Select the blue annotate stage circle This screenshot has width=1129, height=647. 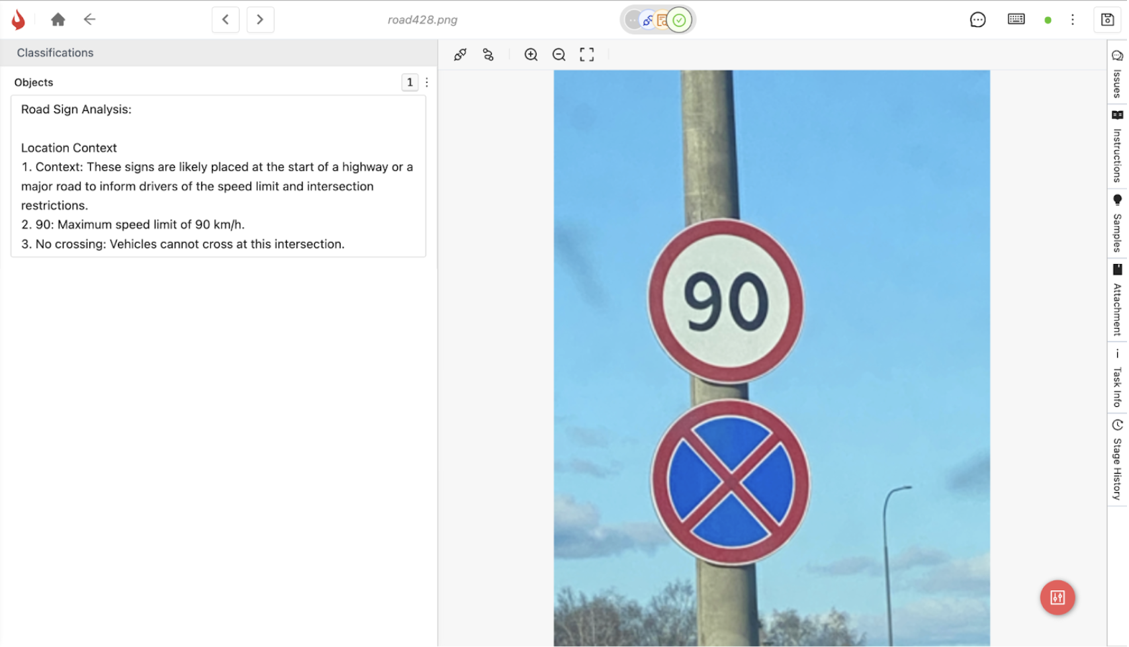648,21
